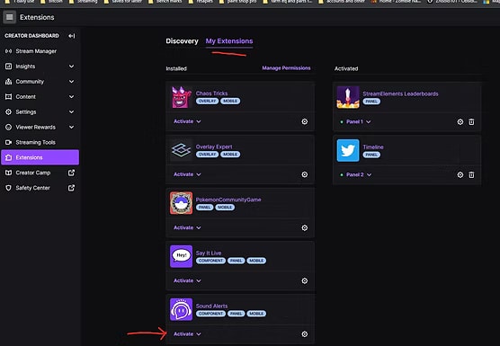Open Streaming Tools in sidebar

[40, 142]
